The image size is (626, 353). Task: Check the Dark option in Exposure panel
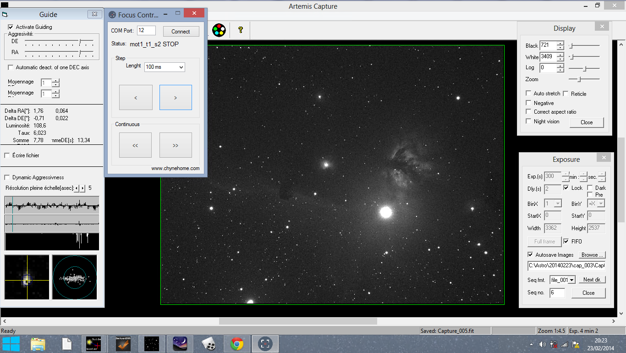[590, 188]
